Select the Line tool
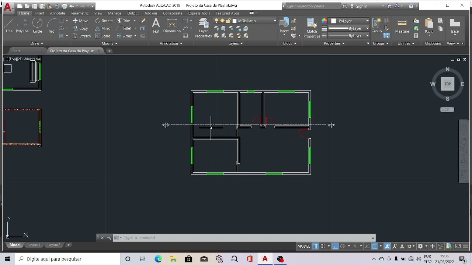 (9, 26)
